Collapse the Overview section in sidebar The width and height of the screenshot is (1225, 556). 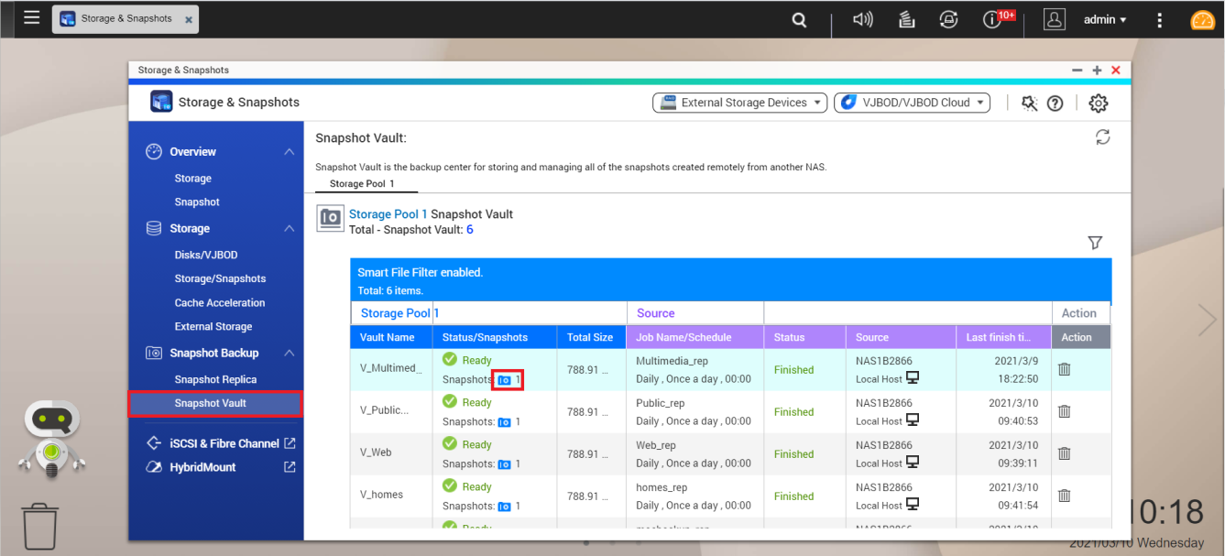[x=289, y=152]
